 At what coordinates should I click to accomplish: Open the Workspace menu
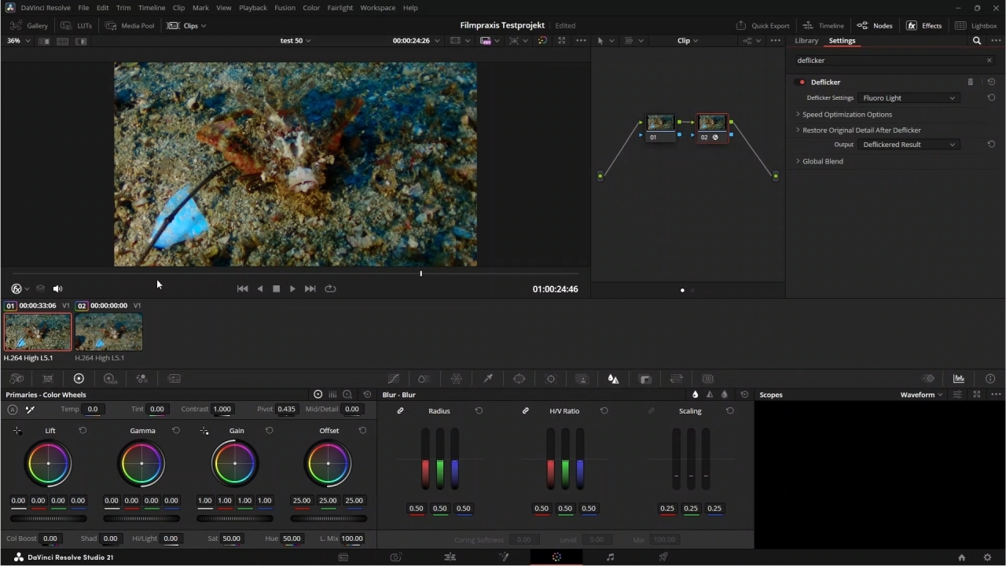[x=377, y=8]
